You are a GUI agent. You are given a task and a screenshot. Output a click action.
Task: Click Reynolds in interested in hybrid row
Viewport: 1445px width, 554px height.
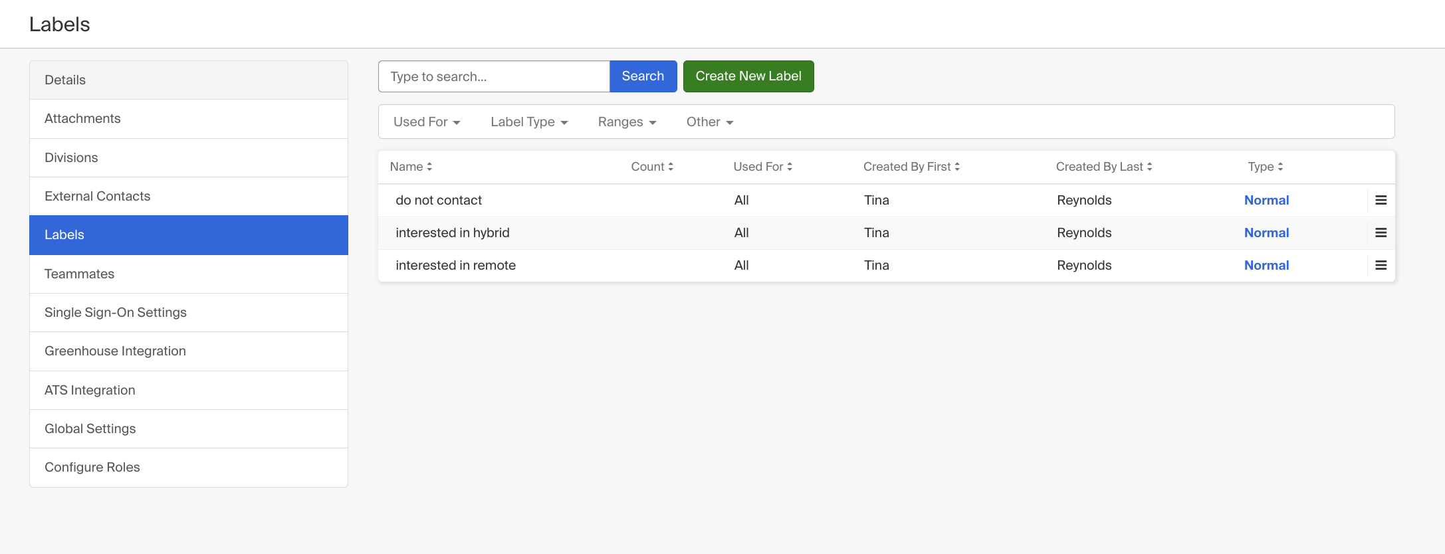pyautogui.click(x=1084, y=232)
